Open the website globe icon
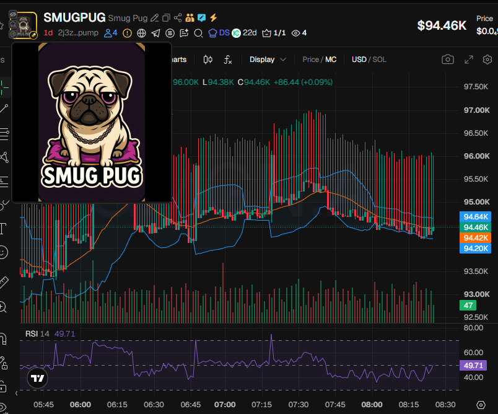498x414 pixels. click(x=141, y=33)
